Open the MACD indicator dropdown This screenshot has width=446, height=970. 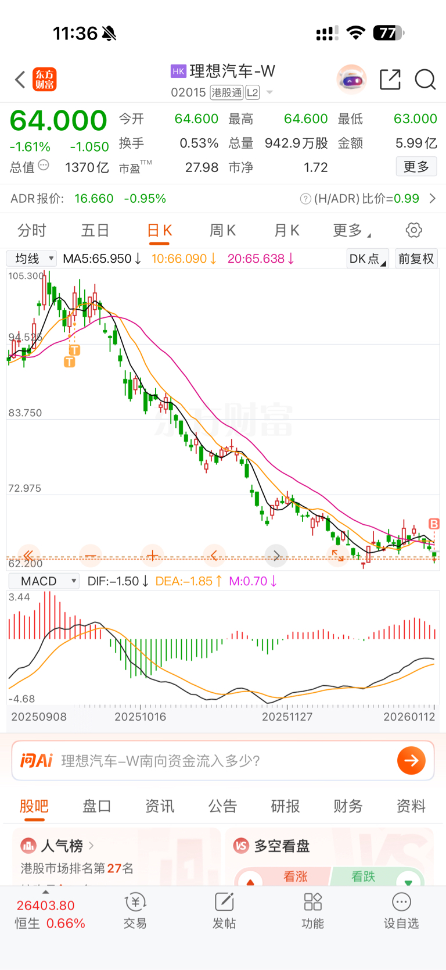point(44,581)
